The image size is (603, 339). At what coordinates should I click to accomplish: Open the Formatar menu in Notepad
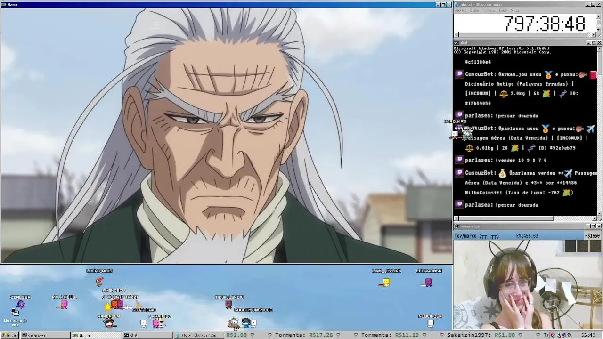(489, 10)
